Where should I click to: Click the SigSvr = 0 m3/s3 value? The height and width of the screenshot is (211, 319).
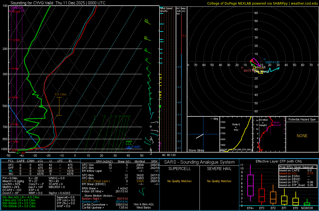(59, 193)
